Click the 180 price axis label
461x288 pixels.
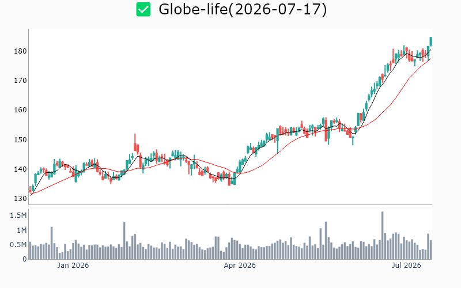coord(20,51)
